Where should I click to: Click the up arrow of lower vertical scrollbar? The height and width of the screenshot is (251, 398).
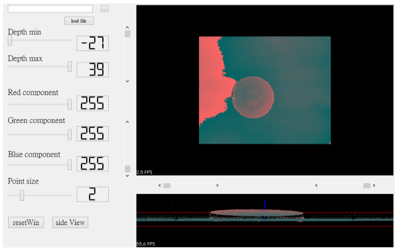(127, 122)
